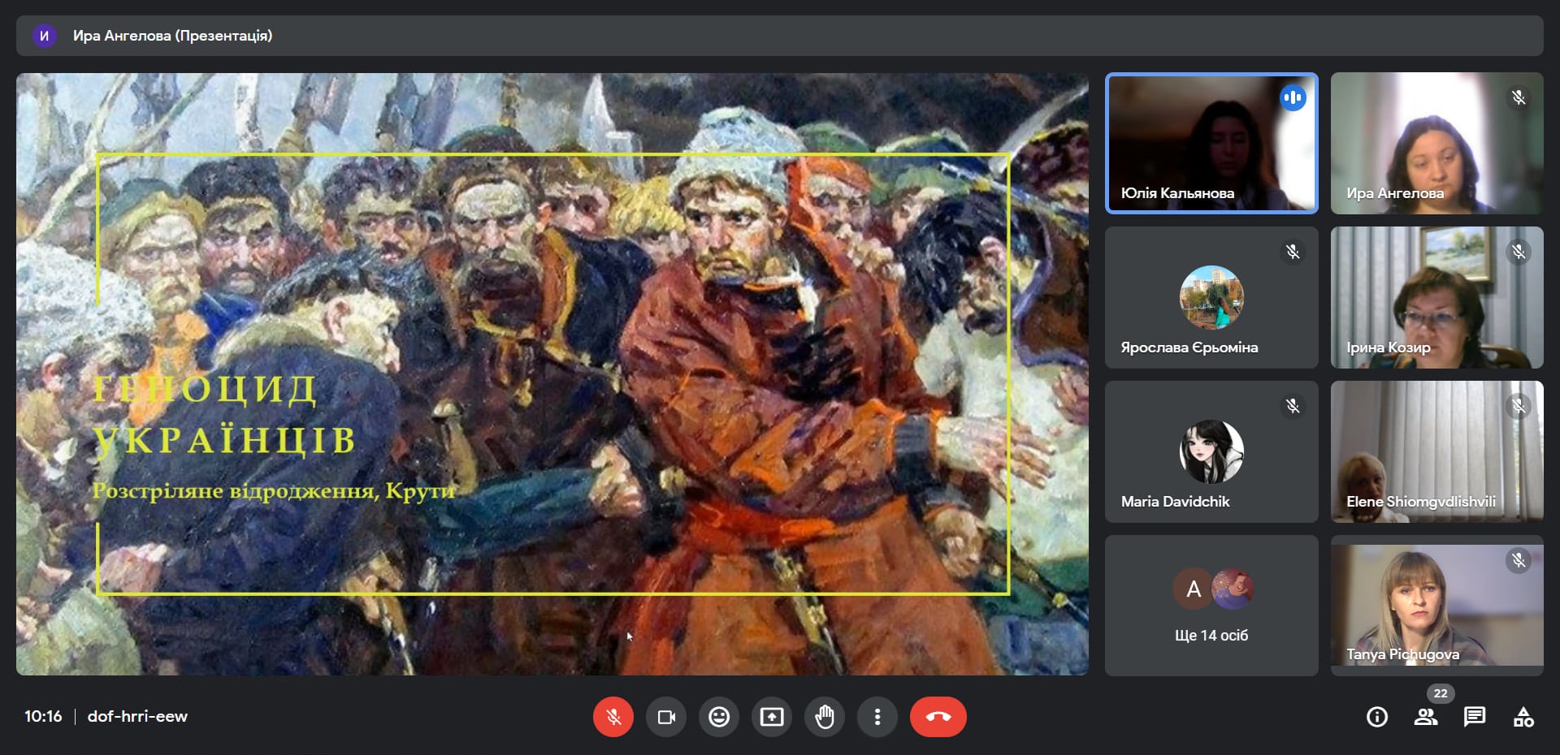Click the 10:16 meeting clock
The width and height of the screenshot is (1560, 755).
point(43,717)
